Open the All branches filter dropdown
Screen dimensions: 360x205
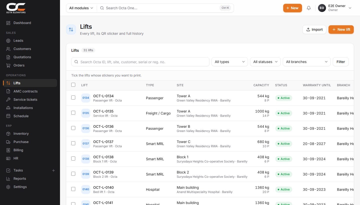(x=307, y=62)
